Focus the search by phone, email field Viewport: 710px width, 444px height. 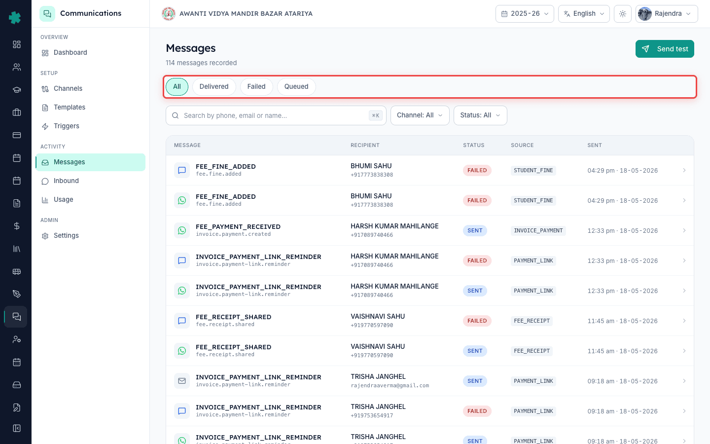click(276, 115)
